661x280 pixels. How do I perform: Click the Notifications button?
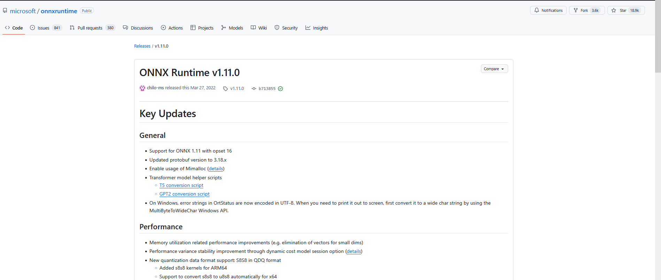(548, 10)
